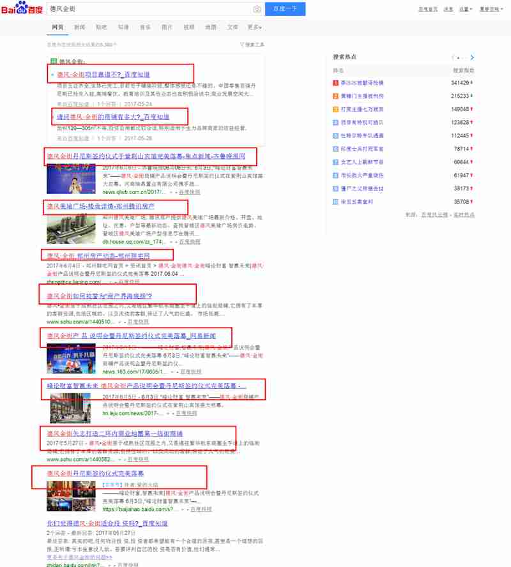Switch to the 图片 tab

coord(167,27)
